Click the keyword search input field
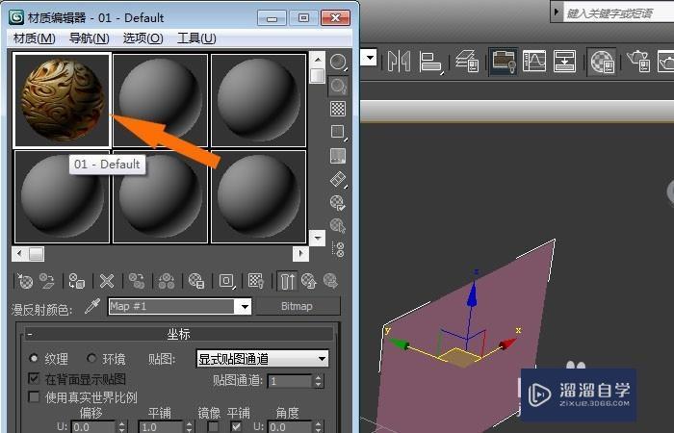This screenshot has height=433, width=674. coord(618,13)
